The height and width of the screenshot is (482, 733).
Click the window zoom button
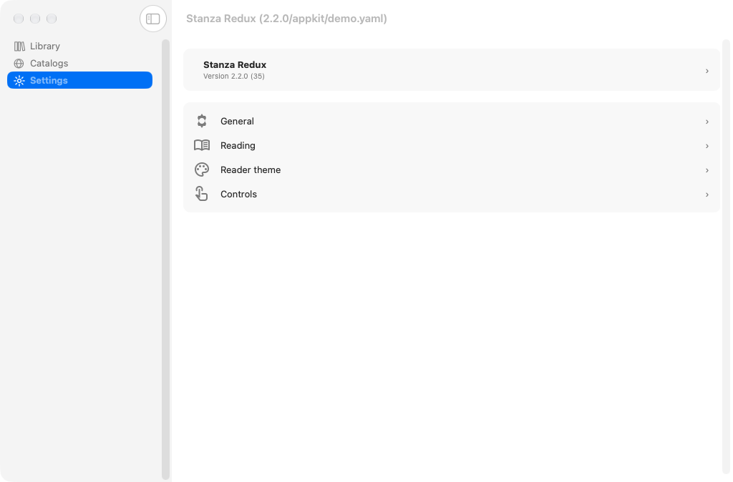pyautogui.click(x=52, y=19)
